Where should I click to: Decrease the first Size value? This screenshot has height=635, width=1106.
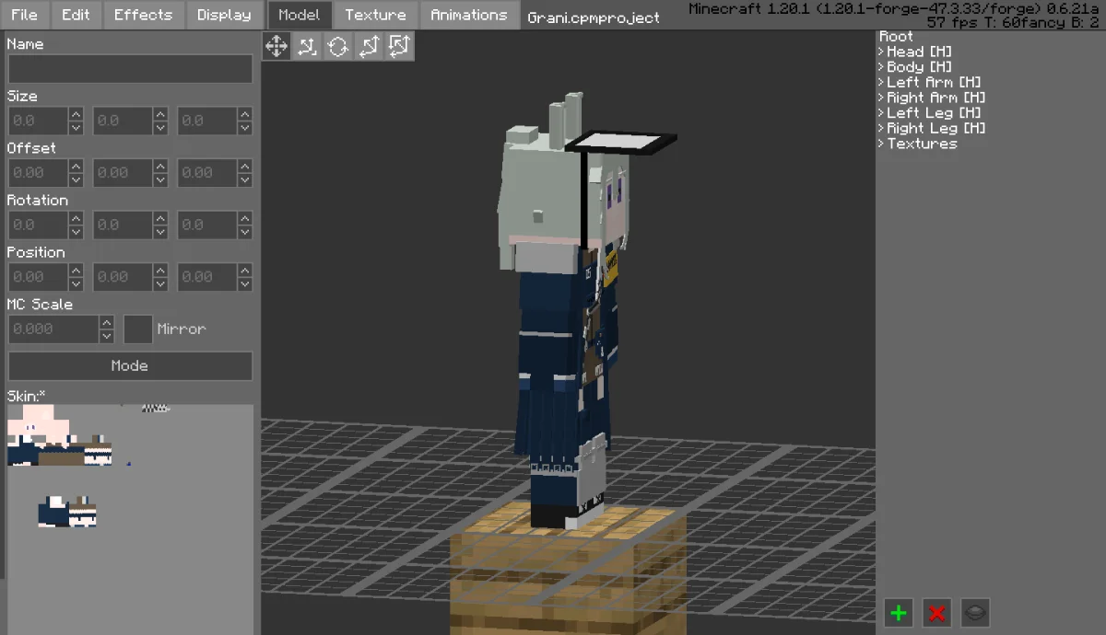(76, 128)
